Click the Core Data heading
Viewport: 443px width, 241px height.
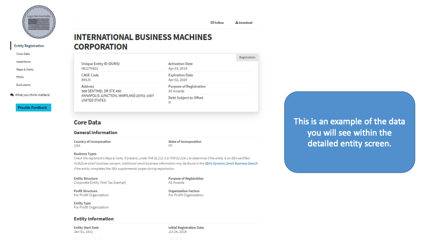pyautogui.click(x=87, y=122)
